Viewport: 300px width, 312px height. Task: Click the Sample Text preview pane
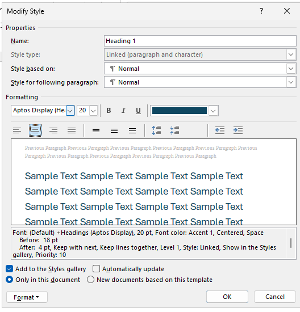[153, 182]
